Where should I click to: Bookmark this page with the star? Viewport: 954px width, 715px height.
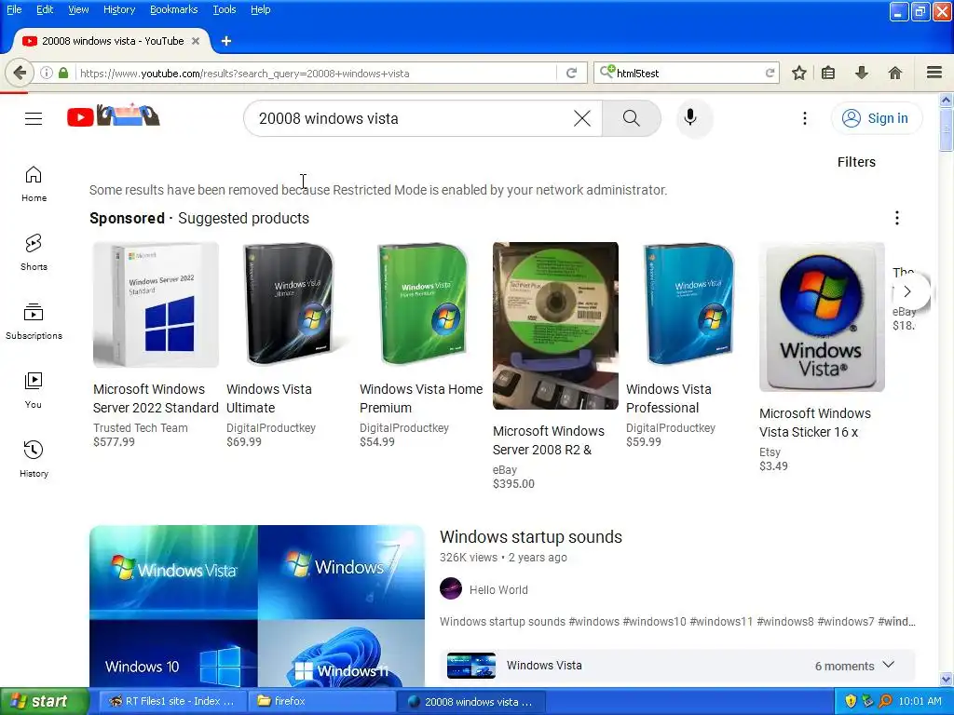798,73
